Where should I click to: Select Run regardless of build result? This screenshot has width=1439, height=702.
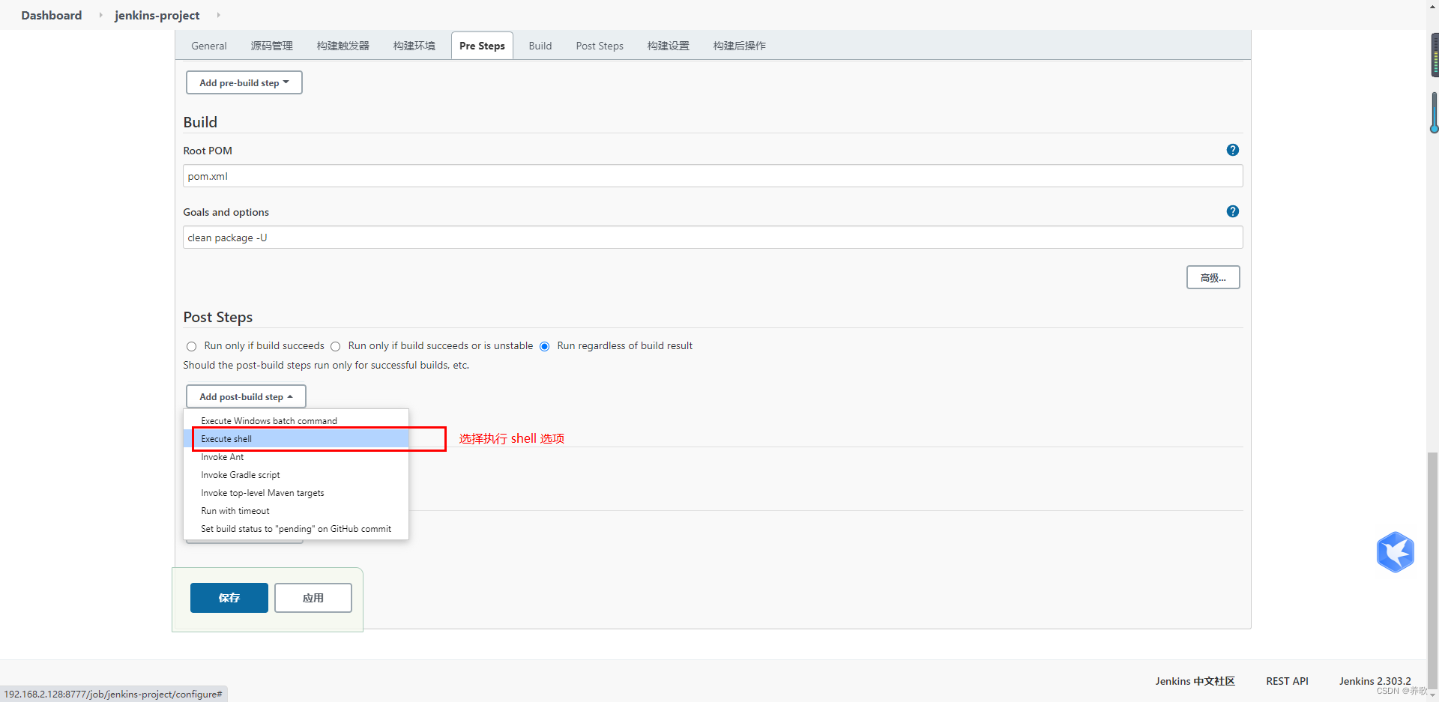[545, 346]
